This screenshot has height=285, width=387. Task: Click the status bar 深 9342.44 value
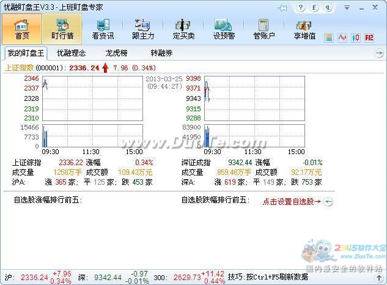(x=108, y=278)
